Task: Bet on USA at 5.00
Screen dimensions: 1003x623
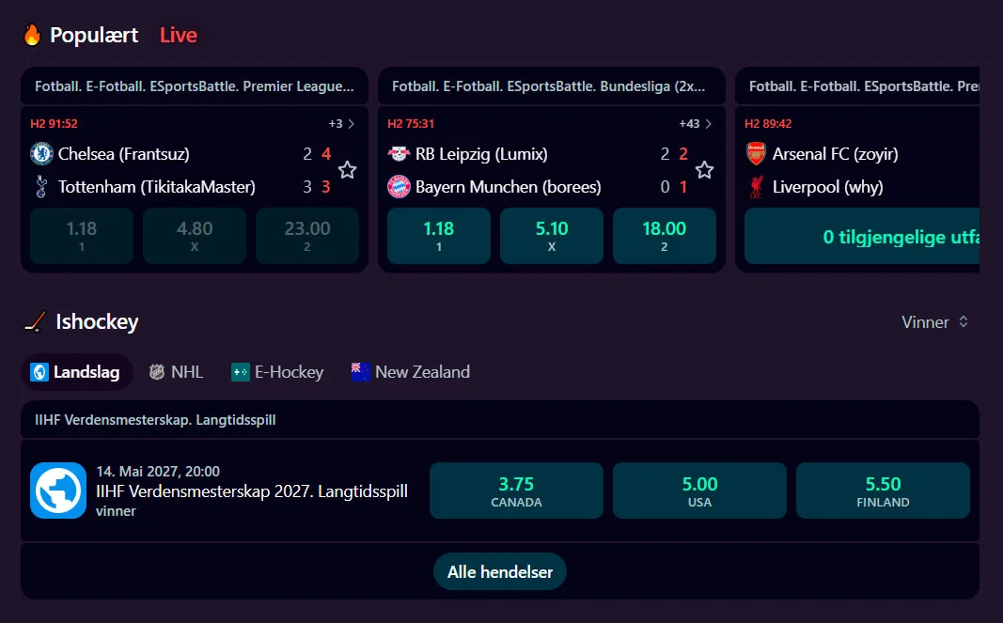Action: (x=699, y=491)
